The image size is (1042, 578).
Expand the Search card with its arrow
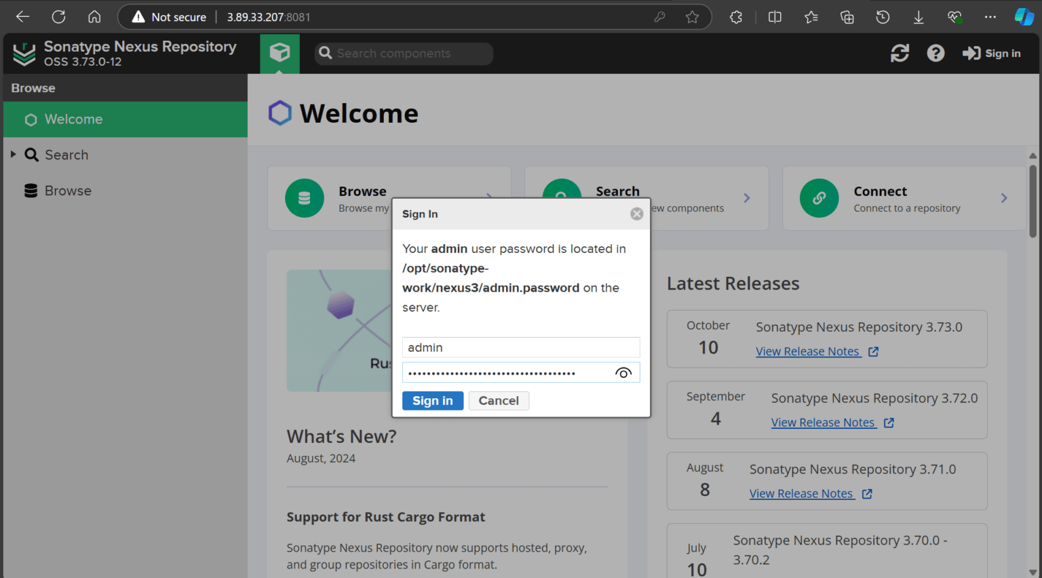tap(746, 198)
